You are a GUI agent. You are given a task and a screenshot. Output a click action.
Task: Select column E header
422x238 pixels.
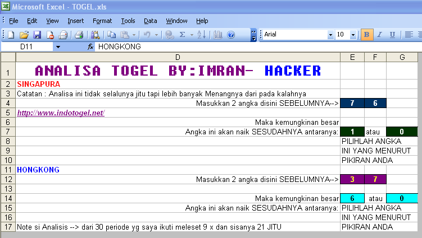click(x=352, y=57)
